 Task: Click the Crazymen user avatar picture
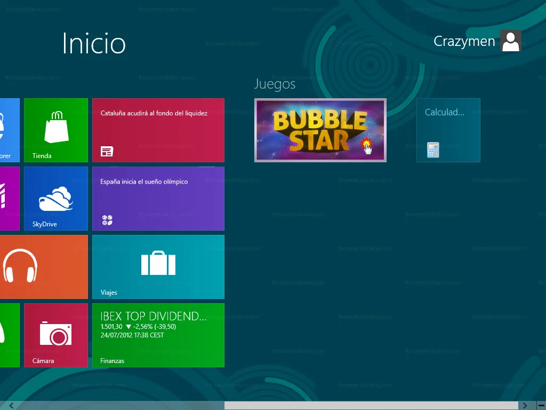tap(511, 41)
